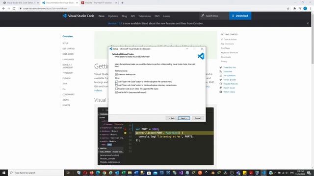The image size is (314, 176).
Task: Open the Version 1.51 announcement link
Action: pos(115,23)
